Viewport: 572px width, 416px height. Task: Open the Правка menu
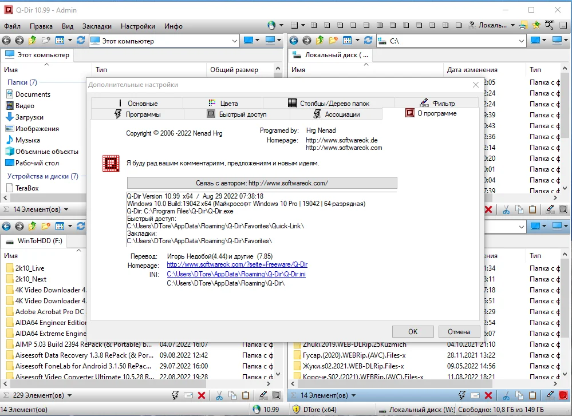point(41,26)
